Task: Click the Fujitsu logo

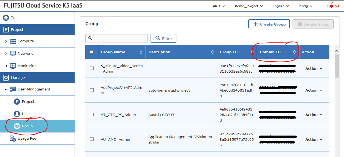Action: (x=333, y=6)
